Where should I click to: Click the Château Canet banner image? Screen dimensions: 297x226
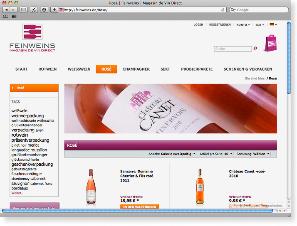[171, 108]
